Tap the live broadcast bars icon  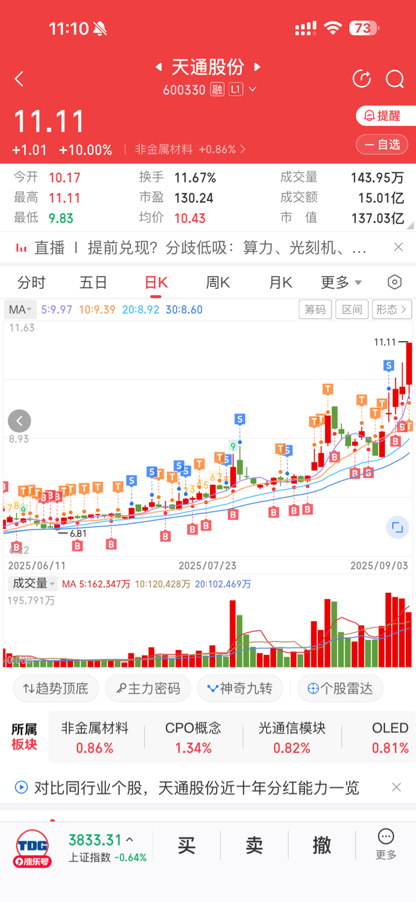click(x=21, y=248)
